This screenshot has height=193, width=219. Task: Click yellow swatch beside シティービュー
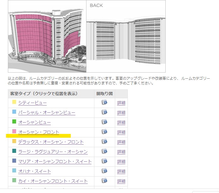tap(14, 102)
